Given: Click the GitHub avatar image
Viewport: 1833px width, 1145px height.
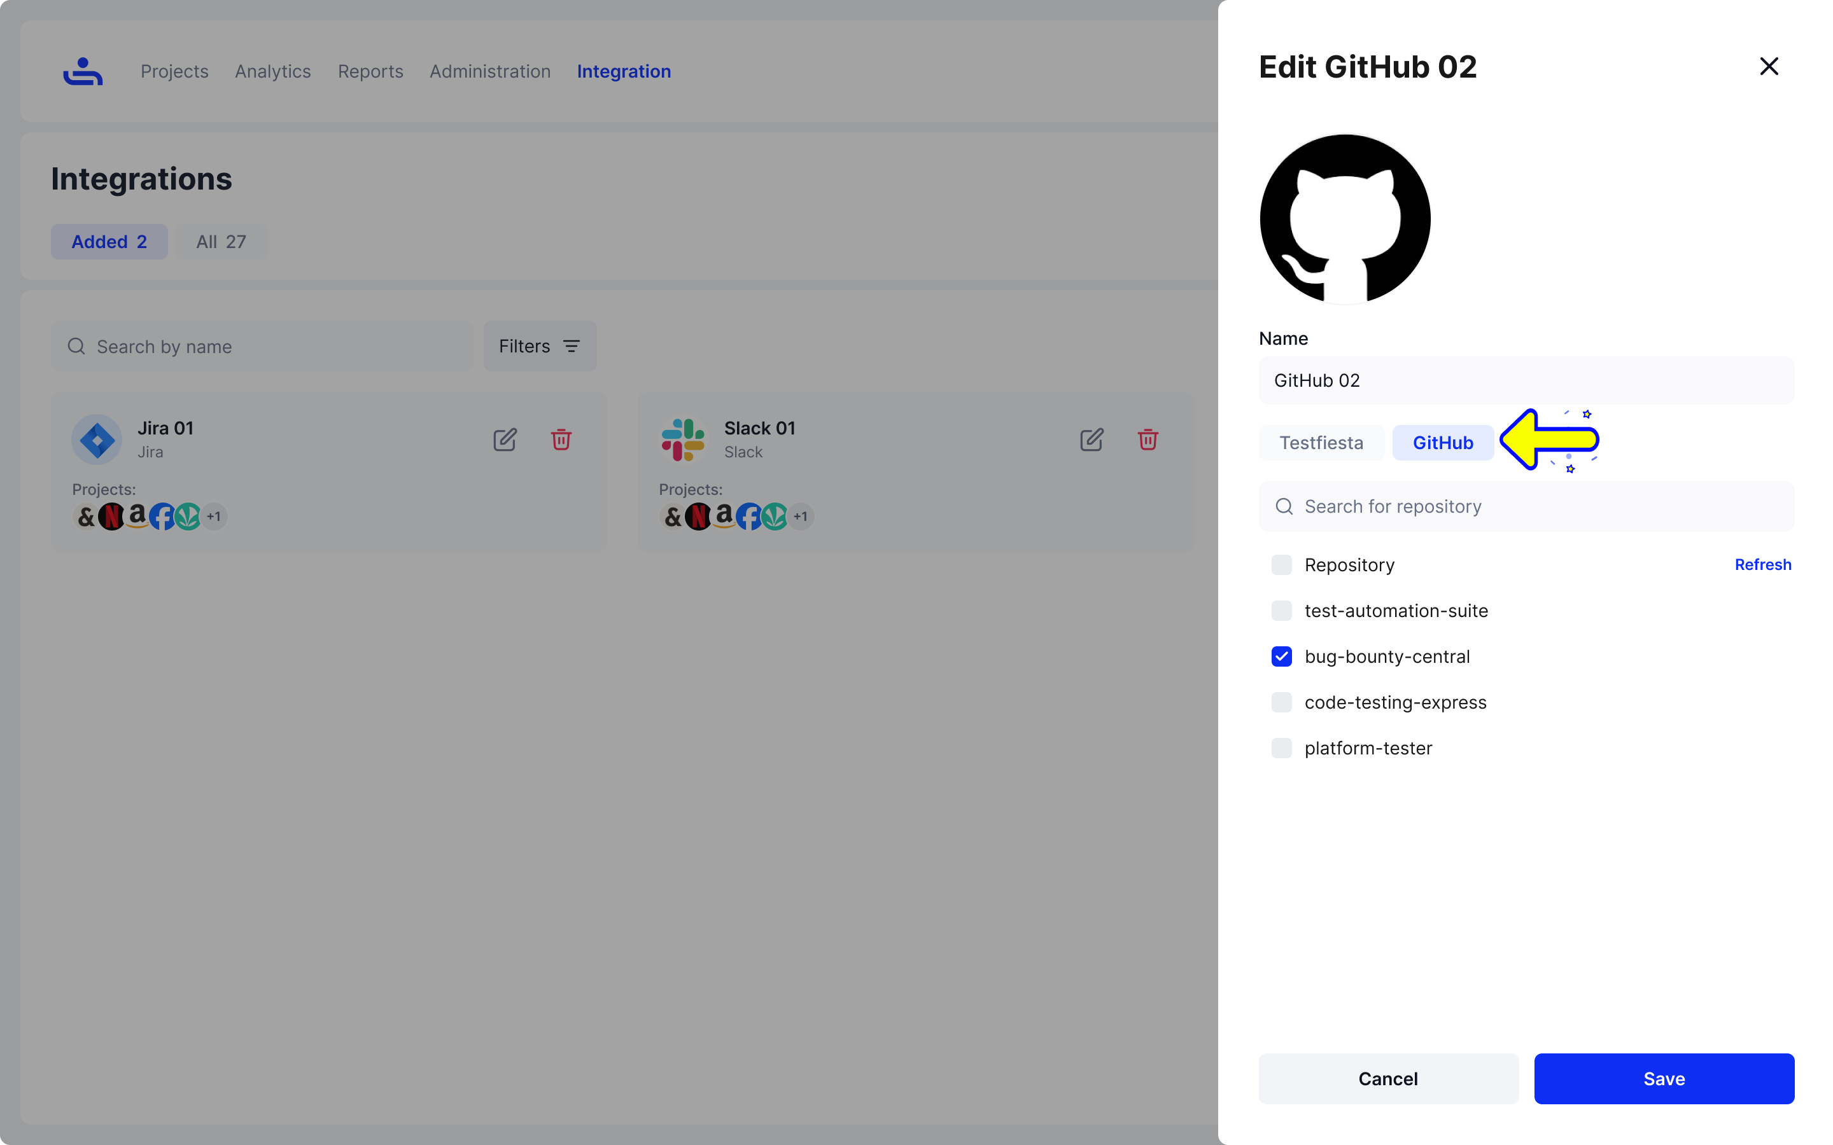Looking at the screenshot, I should [1345, 219].
